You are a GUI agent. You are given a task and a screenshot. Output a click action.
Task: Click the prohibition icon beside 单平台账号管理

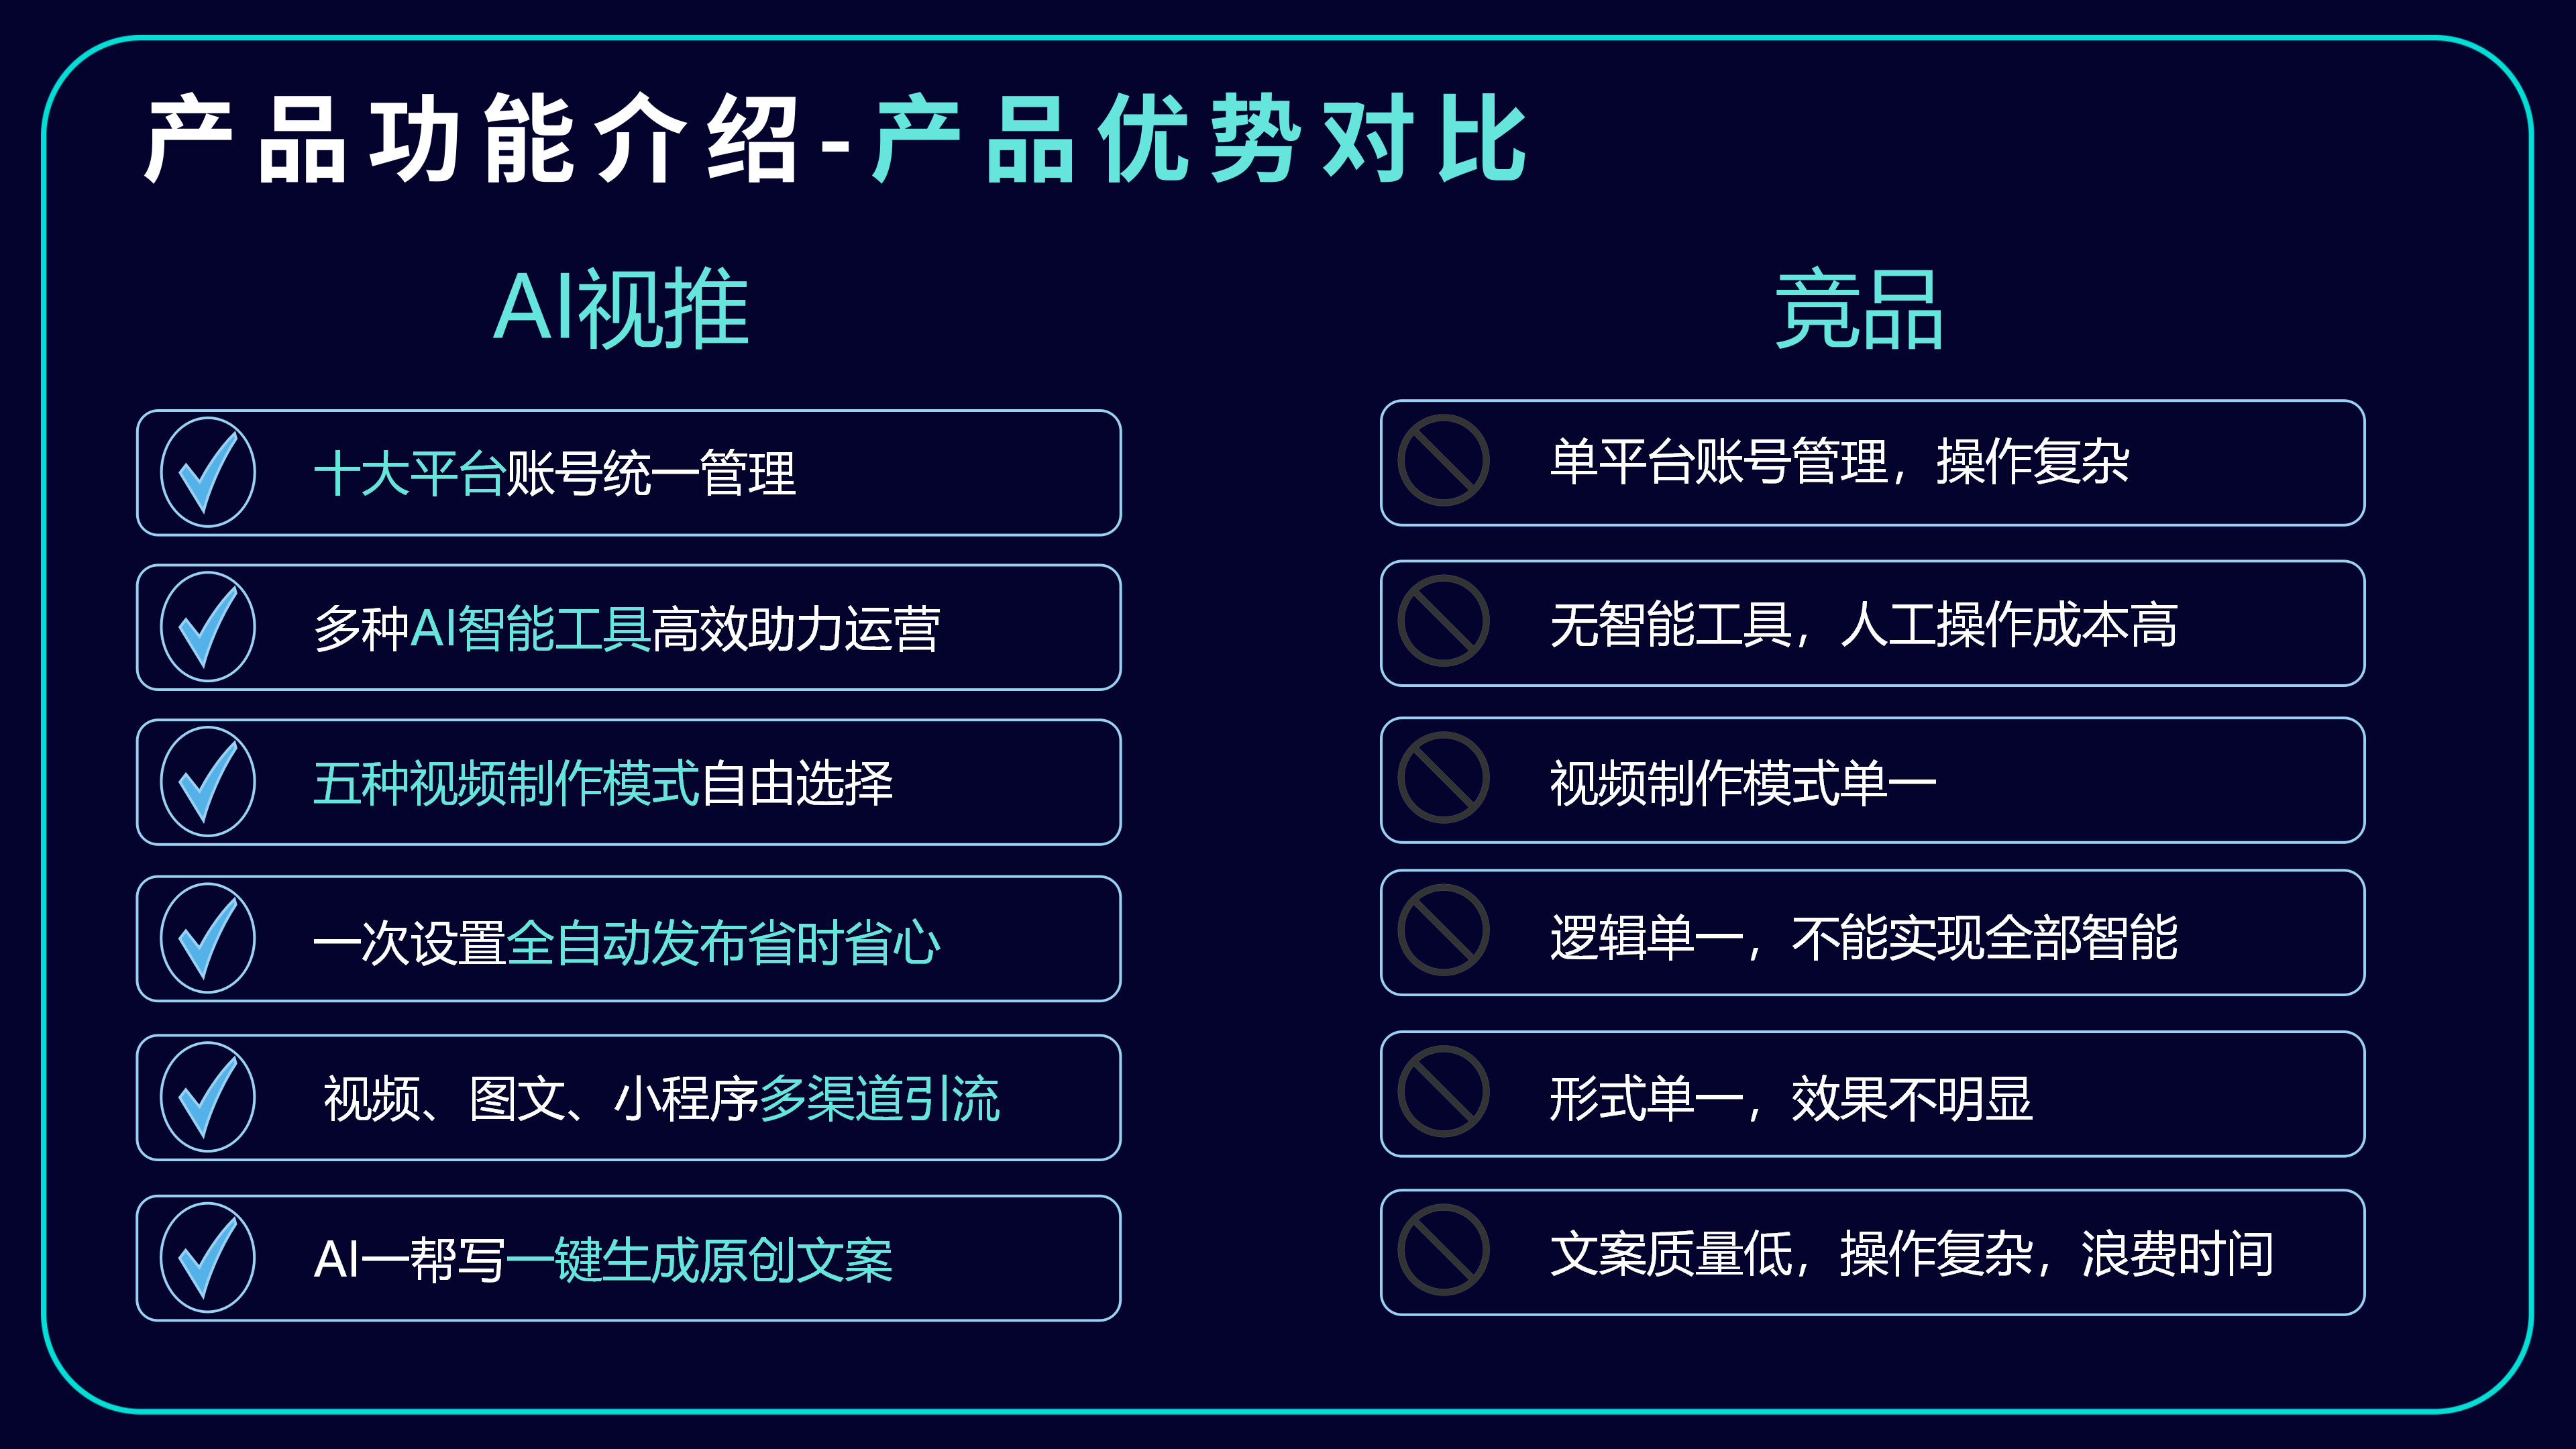pos(1443,461)
